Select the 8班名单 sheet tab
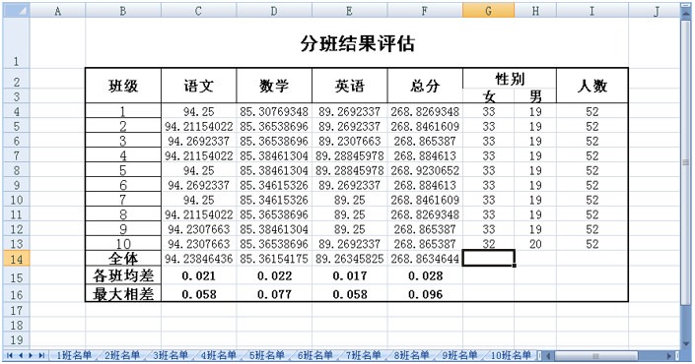Screen dimensions: 695x364 [x=412, y=355]
